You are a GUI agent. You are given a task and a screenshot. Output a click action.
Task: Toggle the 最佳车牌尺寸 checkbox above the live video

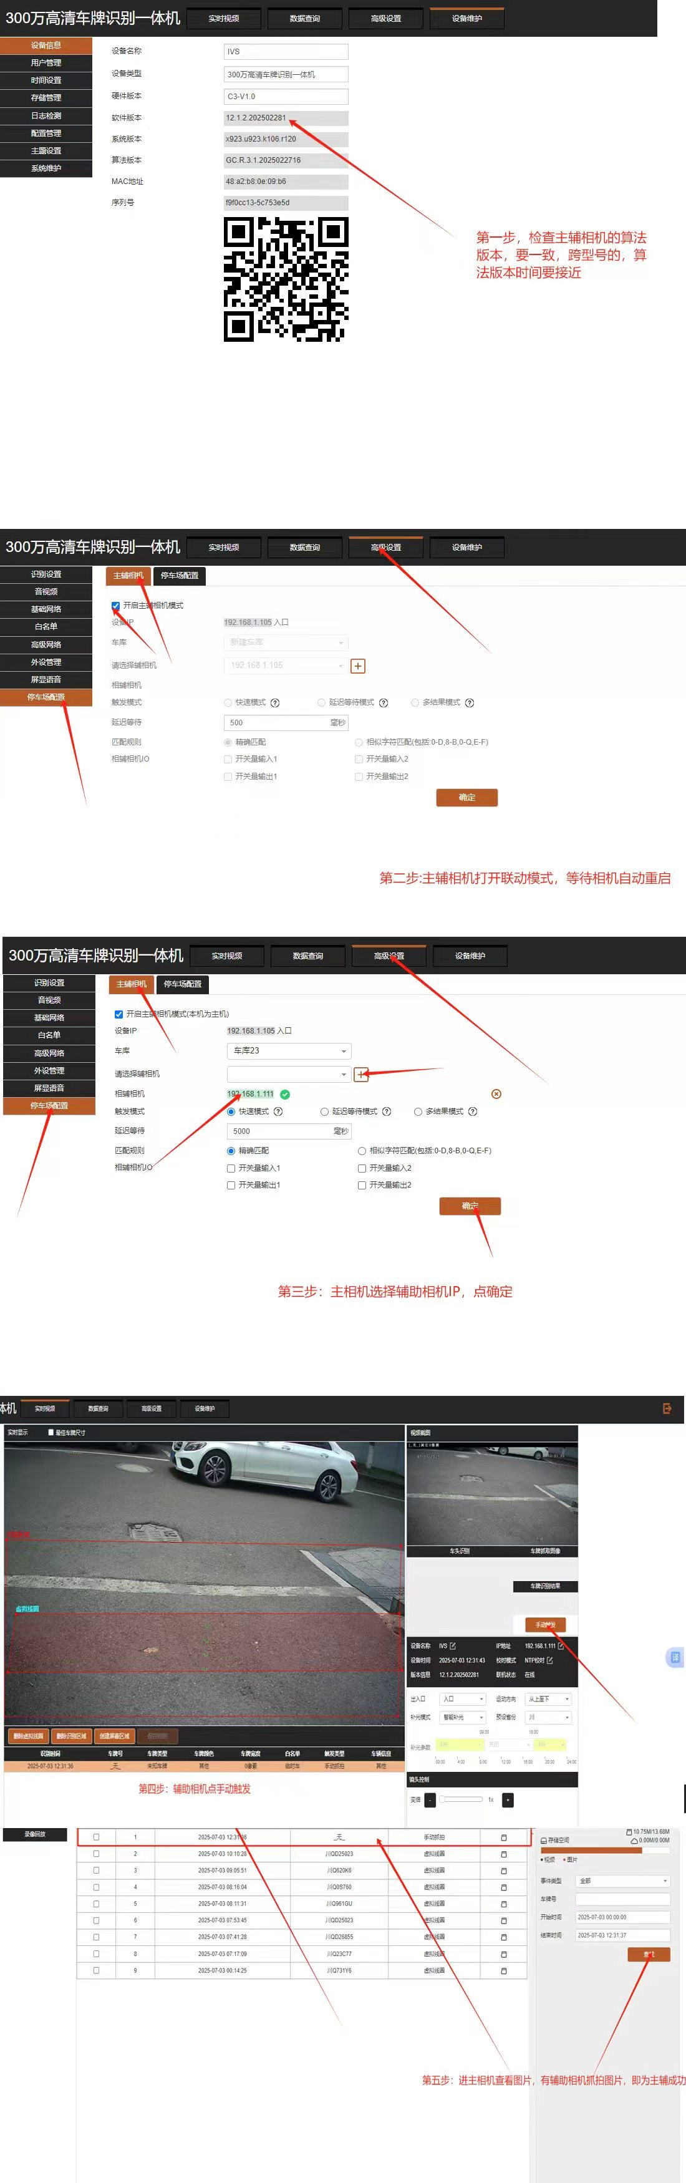pyautogui.click(x=51, y=1432)
